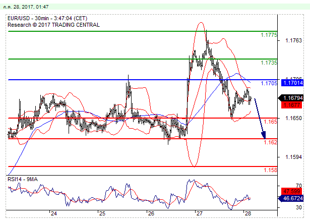Image resolution: width=310 pixels, height=224 pixels.
Task: Click the blue pivot label 1.1705
Action: [x=269, y=83]
